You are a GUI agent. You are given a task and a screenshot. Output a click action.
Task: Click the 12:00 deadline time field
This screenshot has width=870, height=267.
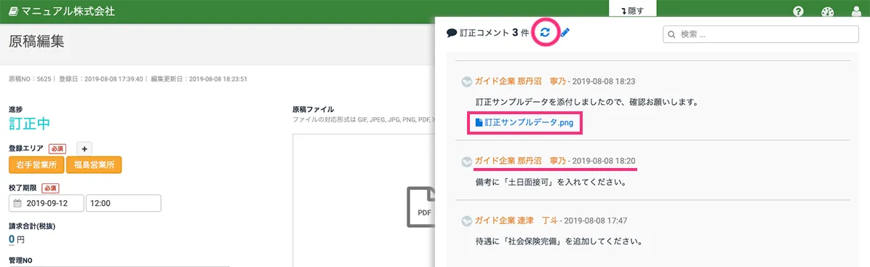(123, 203)
